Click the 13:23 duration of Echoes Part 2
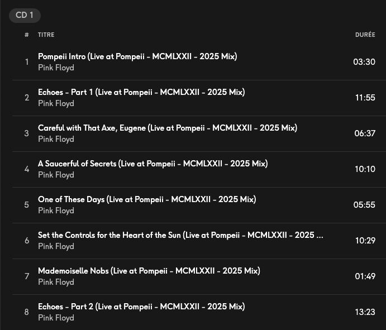Viewport: 386px width, 330px height. point(365,312)
